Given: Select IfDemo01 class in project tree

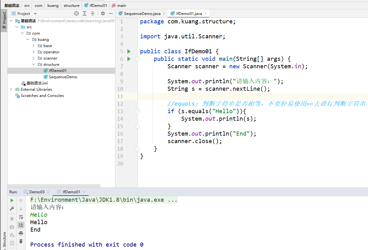Looking at the screenshot, I should [x=61, y=70].
